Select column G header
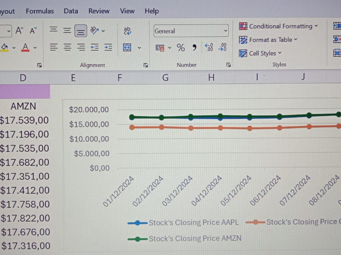 165,78
